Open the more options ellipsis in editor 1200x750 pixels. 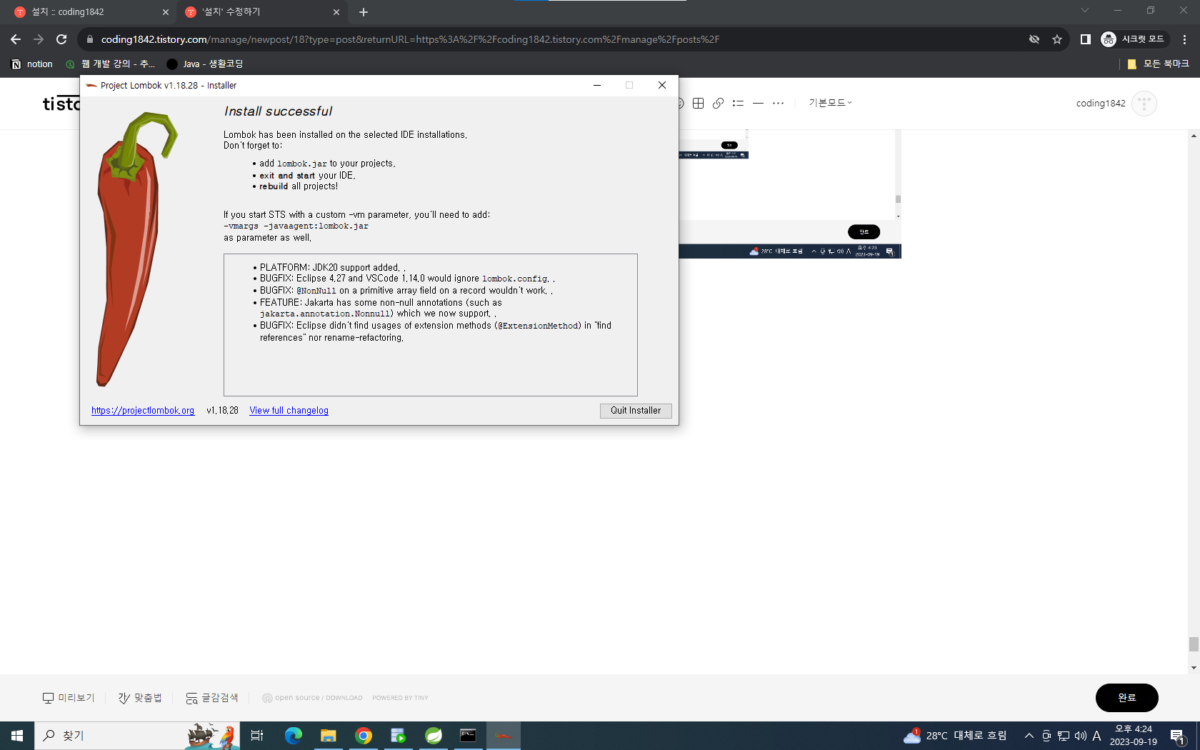[779, 103]
